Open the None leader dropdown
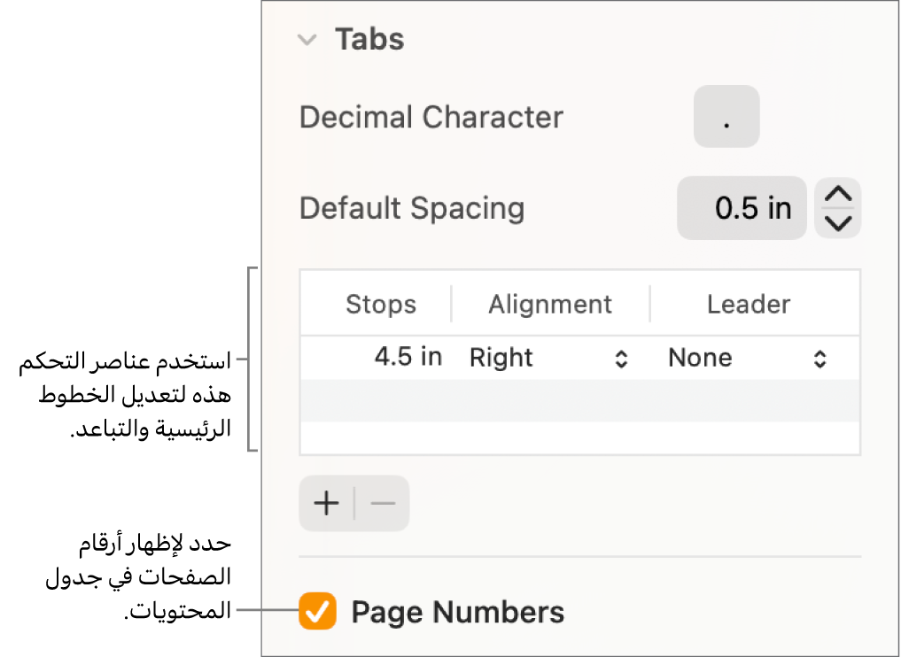The height and width of the screenshot is (657, 901). pos(749,359)
